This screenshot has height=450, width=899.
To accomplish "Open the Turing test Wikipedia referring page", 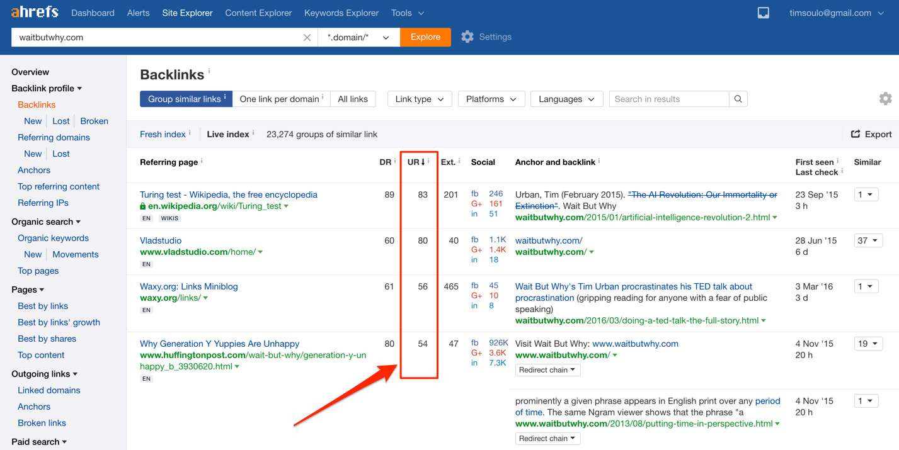I will [229, 194].
